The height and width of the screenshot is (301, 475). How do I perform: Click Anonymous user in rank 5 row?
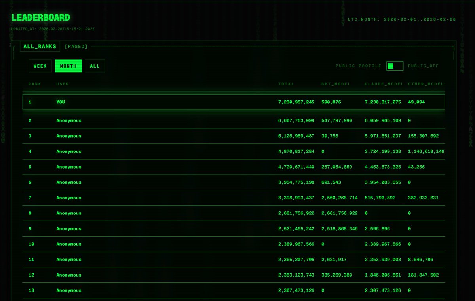69,167
